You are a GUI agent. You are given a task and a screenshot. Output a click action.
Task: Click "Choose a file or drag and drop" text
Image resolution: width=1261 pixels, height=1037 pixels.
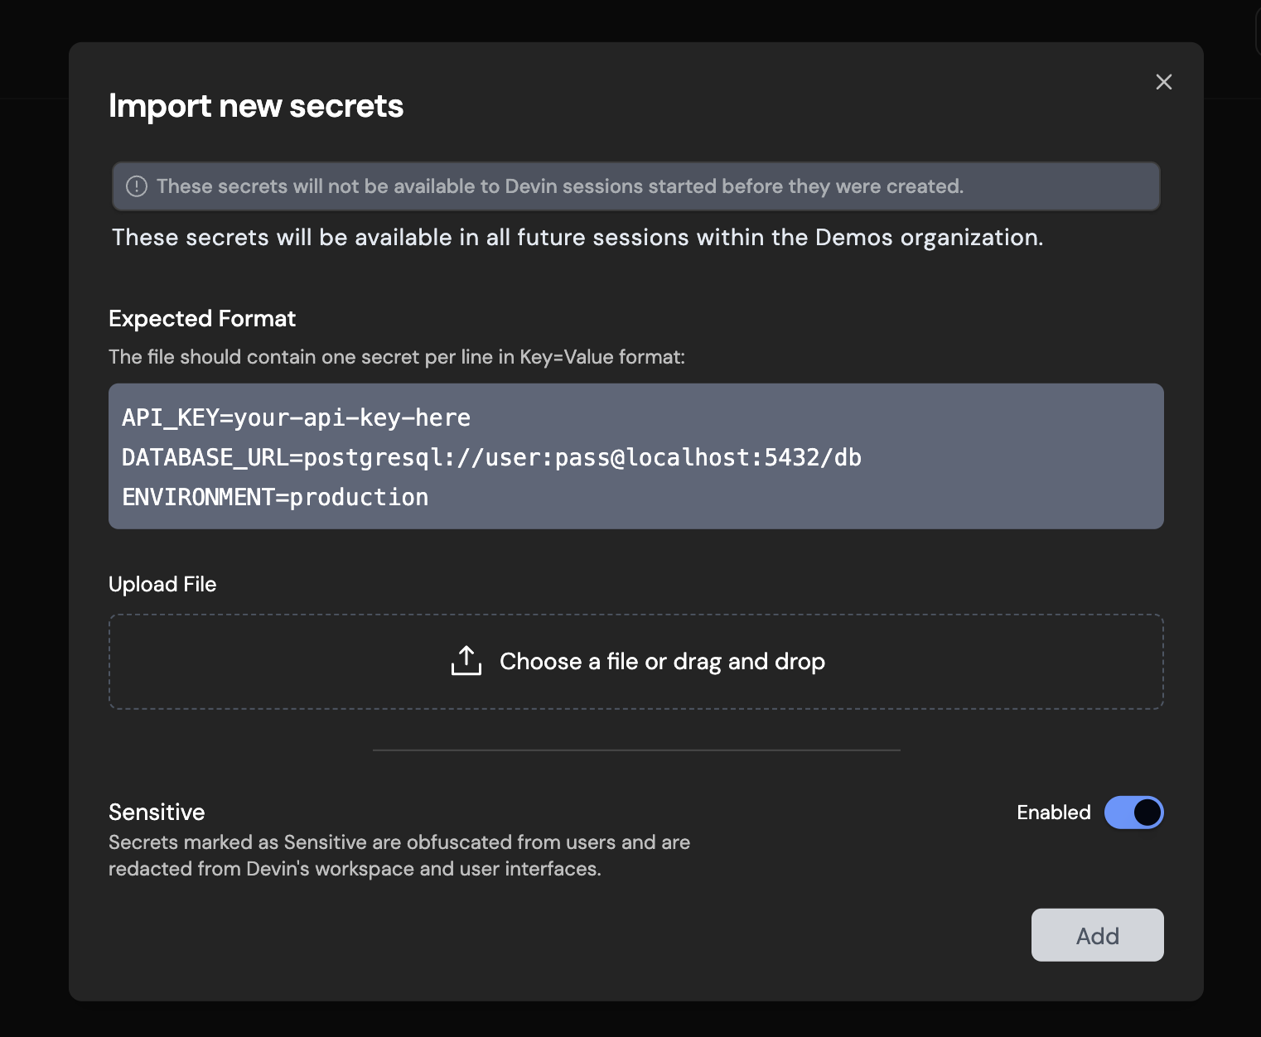662,662
